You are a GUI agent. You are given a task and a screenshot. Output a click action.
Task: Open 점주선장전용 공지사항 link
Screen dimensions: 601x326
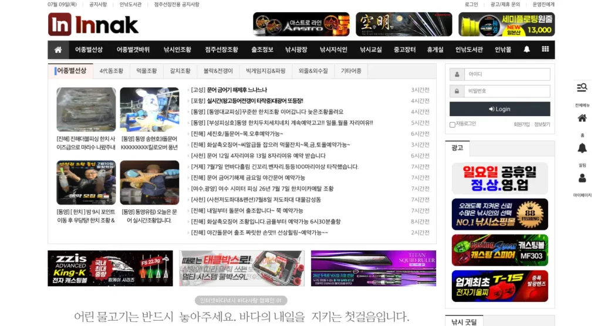[177, 5]
